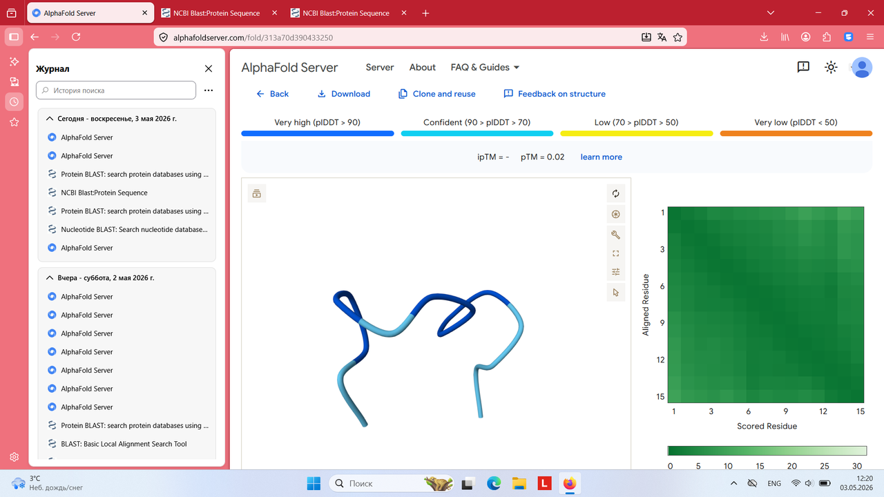Image resolution: width=884 pixels, height=497 pixels.
Task: Select the history clock sidebar icon
Action: click(x=14, y=102)
